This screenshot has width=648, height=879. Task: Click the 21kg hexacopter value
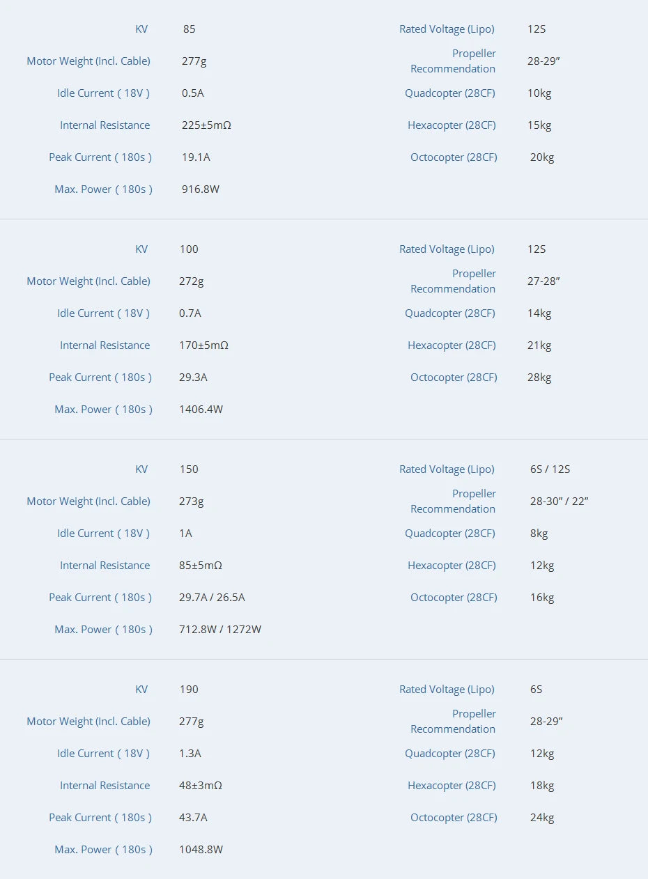(539, 345)
